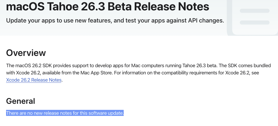Click the word macOS in the page title
Image resolution: width=278 pixels, height=126 pixels.
(25, 7)
